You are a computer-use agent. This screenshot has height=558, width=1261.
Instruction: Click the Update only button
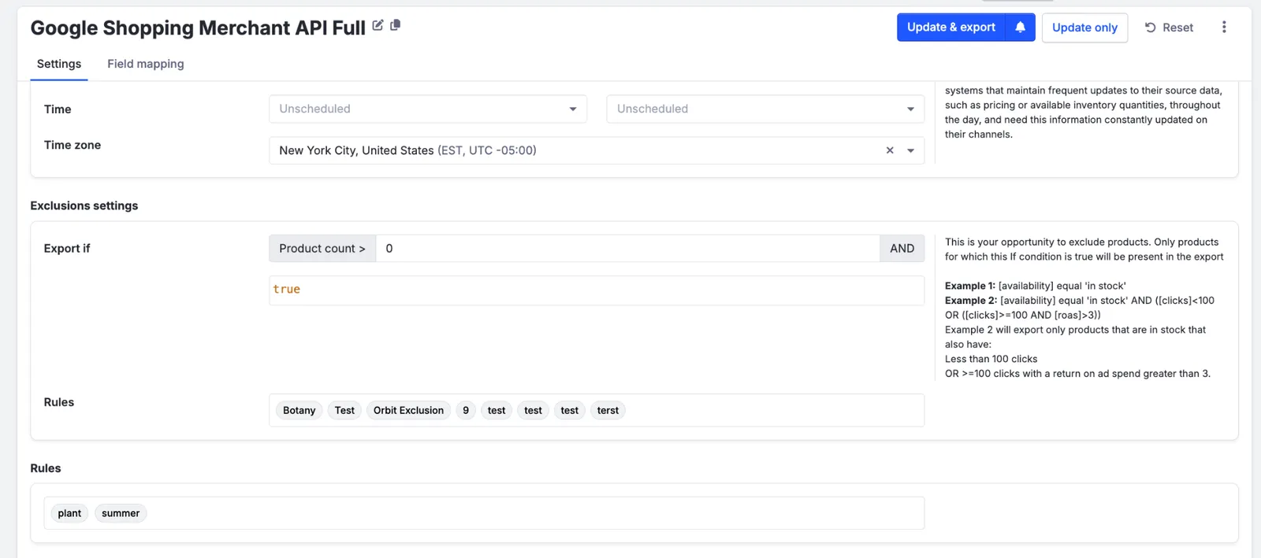[1084, 28]
